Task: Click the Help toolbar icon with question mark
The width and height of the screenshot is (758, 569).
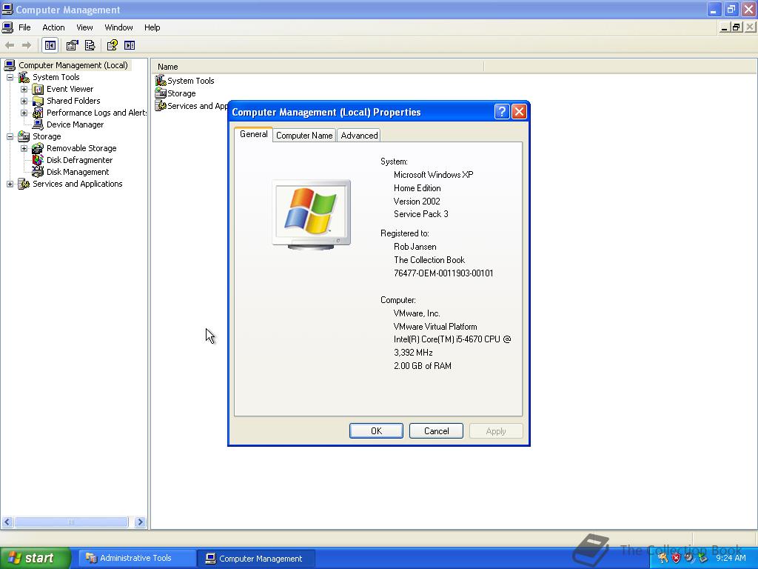Action: (x=113, y=45)
